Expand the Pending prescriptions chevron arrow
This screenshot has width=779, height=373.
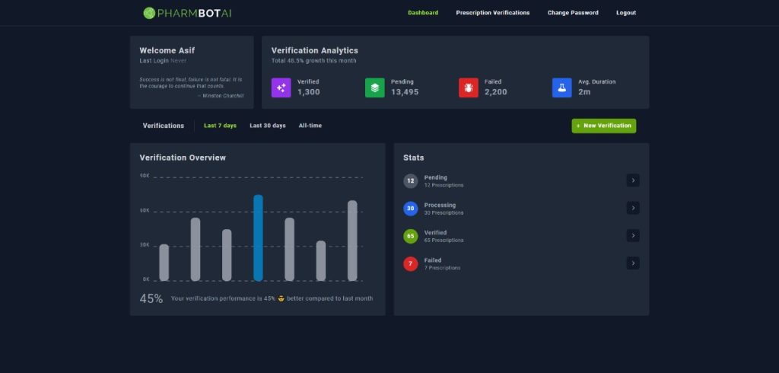(x=633, y=180)
